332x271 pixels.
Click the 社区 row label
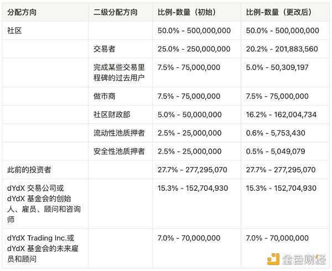pos(15,30)
